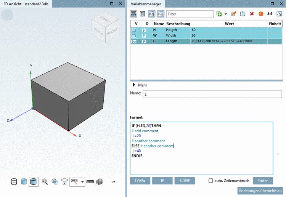Toggle the list view layout button
Image resolution: width=286 pixels, height=197 pixels.
tap(133, 14)
